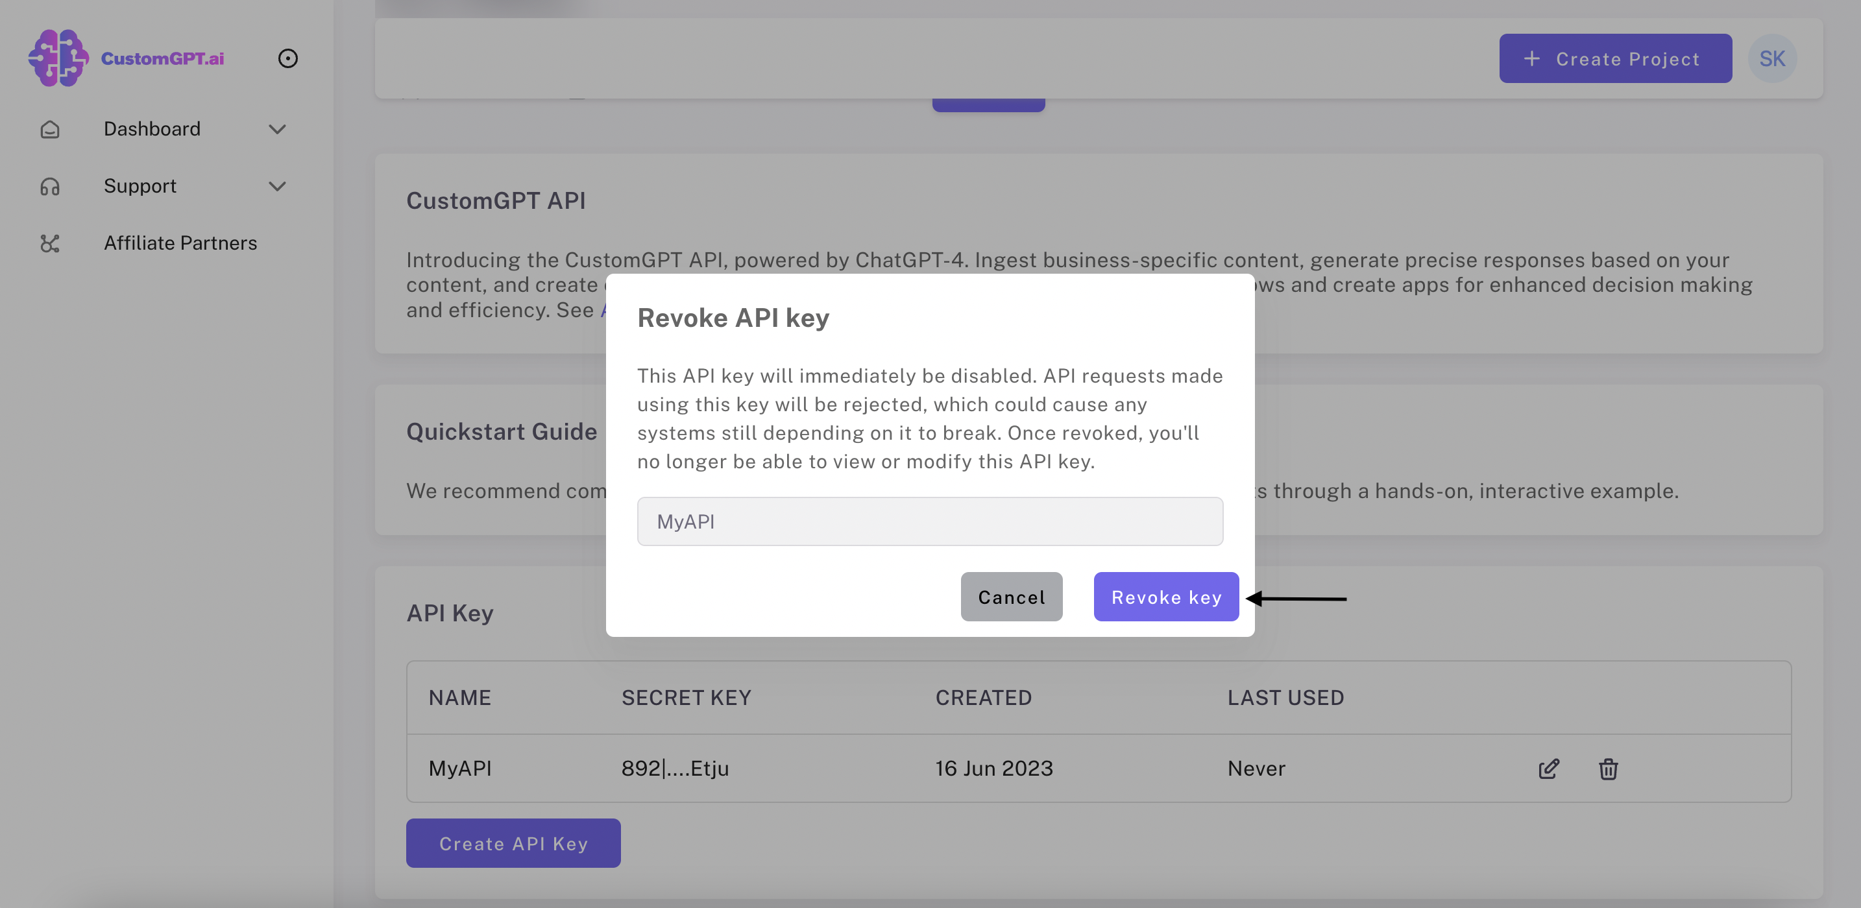Expand the Support chevron
The image size is (1861, 908).
[x=278, y=186]
